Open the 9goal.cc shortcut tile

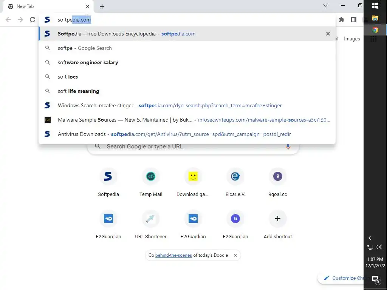[x=278, y=182]
